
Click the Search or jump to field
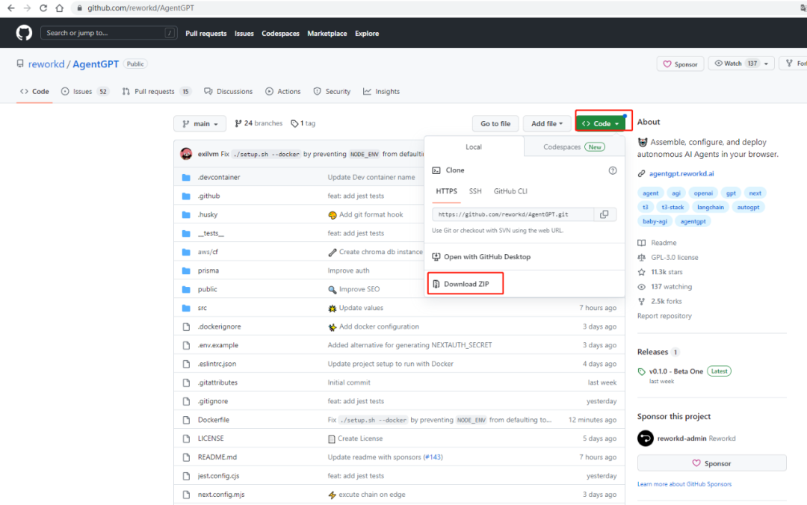(108, 33)
